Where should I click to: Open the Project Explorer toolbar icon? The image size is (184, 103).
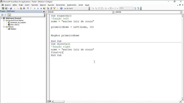pos(48,8)
